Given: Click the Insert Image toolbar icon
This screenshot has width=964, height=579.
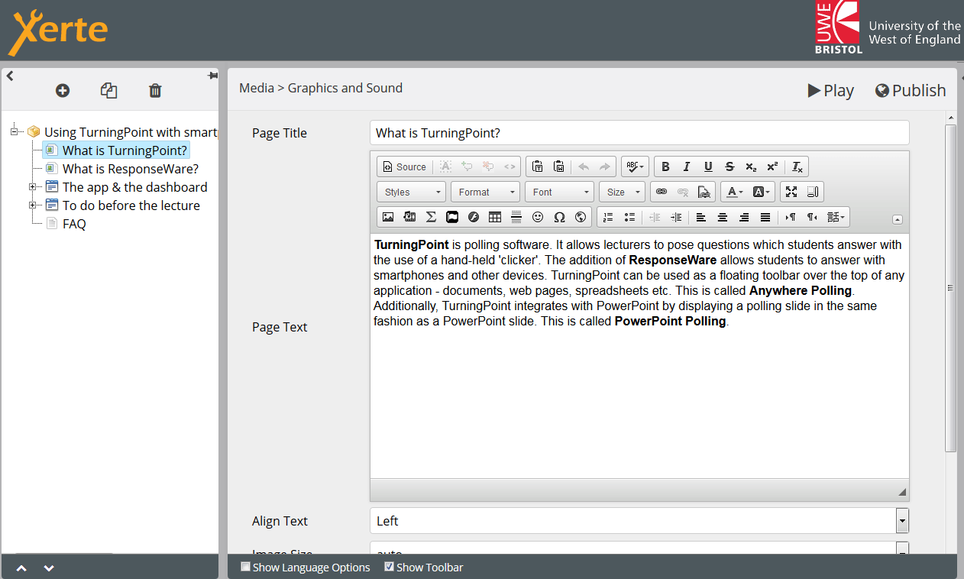Looking at the screenshot, I should (x=388, y=217).
